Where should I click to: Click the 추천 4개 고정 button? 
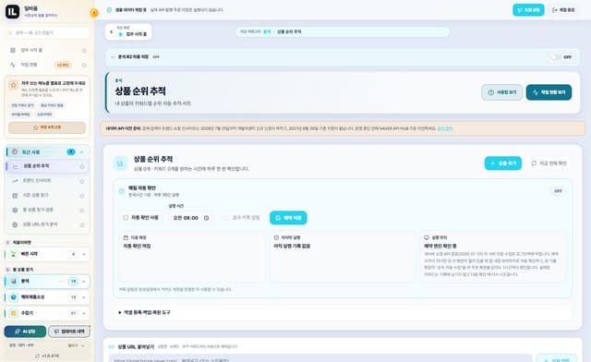(47, 127)
